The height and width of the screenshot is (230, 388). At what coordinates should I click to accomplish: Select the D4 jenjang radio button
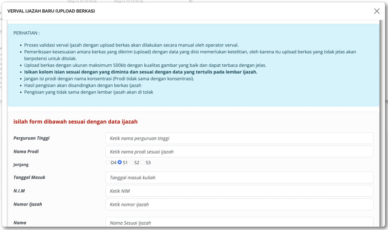[x=108, y=162]
